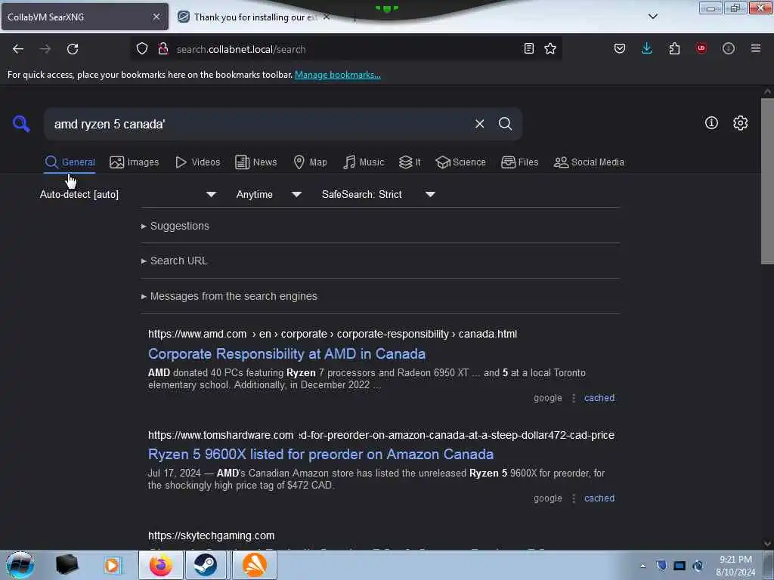Screen dimensions: 774x580
Task: Click the www.amd.com result URL
Action: coord(333,334)
